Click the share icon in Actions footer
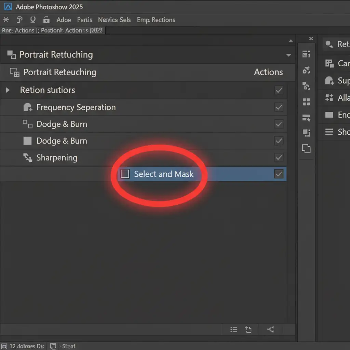350x350 pixels. (x=271, y=329)
